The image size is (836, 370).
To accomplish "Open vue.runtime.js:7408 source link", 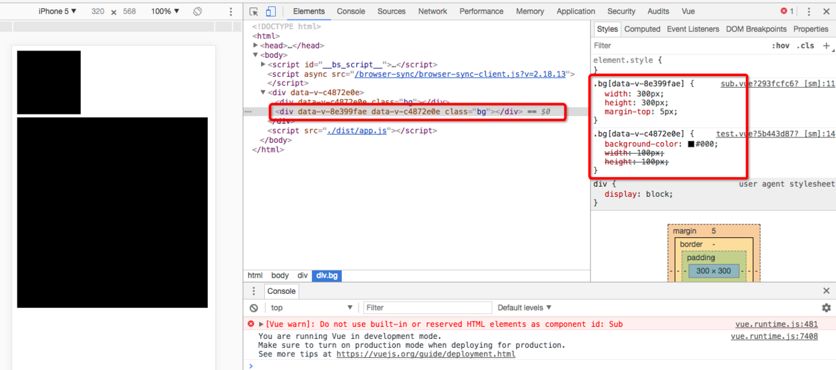I will (x=775, y=336).
